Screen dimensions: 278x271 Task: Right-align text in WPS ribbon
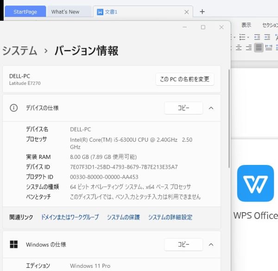click(248, 48)
